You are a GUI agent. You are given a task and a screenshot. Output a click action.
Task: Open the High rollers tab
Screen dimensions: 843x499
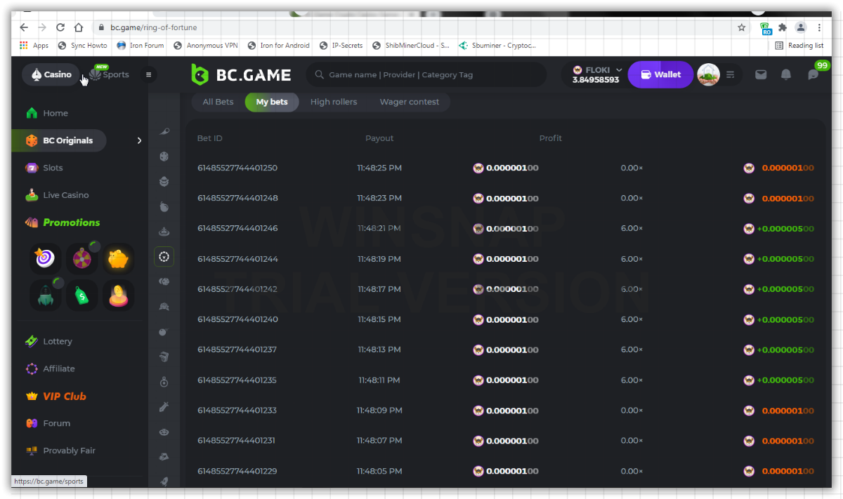click(334, 102)
